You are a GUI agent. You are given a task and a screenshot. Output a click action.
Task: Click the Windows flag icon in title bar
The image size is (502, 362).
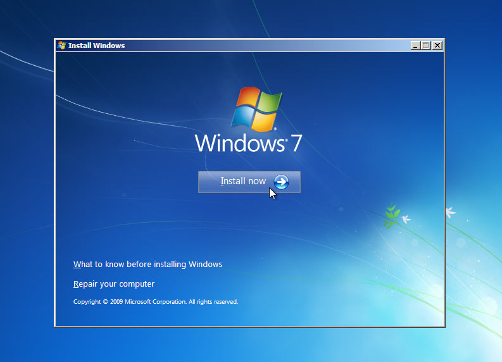pos(61,46)
